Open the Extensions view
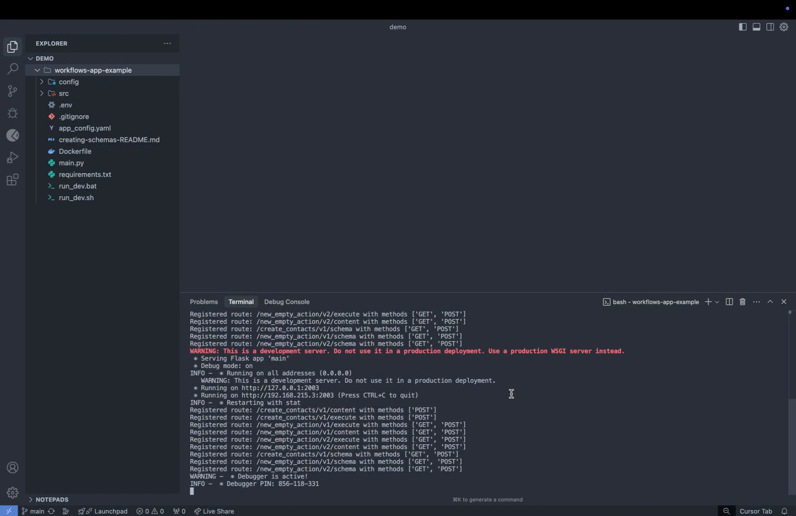The width and height of the screenshot is (796, 516). (x=12, y=180)
